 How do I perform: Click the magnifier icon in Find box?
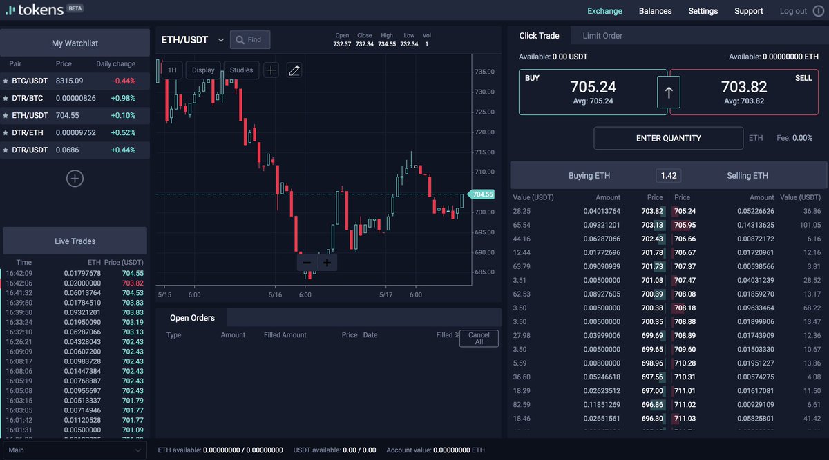click(x=240, y=40)
